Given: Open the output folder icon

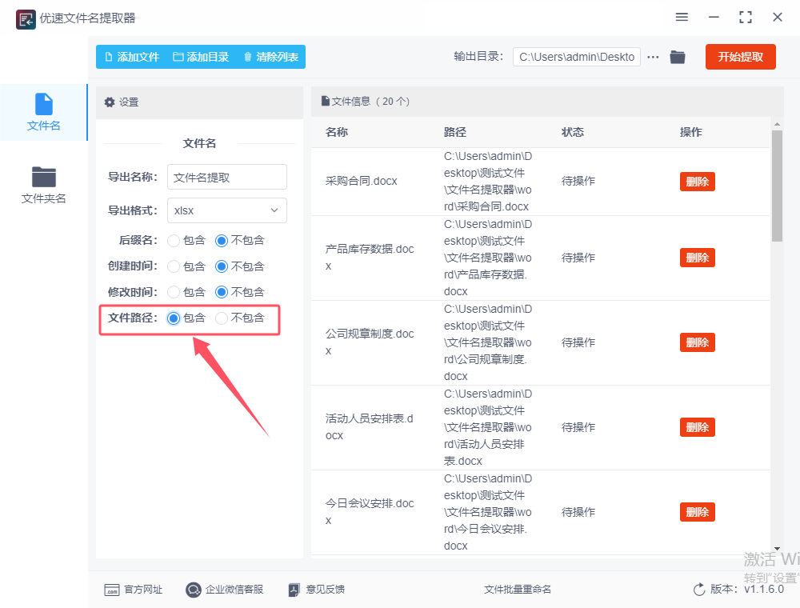Looking at the screenshot, I should click(x=678, y=57).
